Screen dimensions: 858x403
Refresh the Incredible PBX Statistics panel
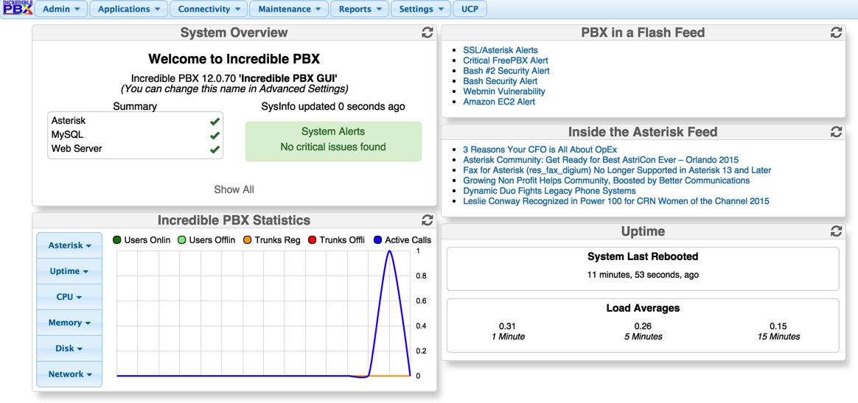(428, 220)
